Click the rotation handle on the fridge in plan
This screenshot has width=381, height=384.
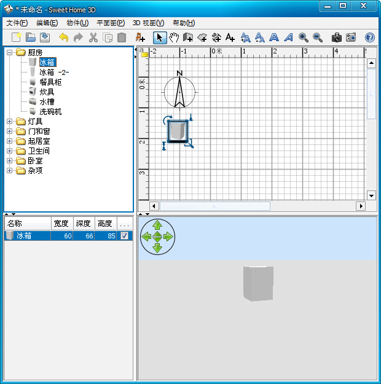167,119
